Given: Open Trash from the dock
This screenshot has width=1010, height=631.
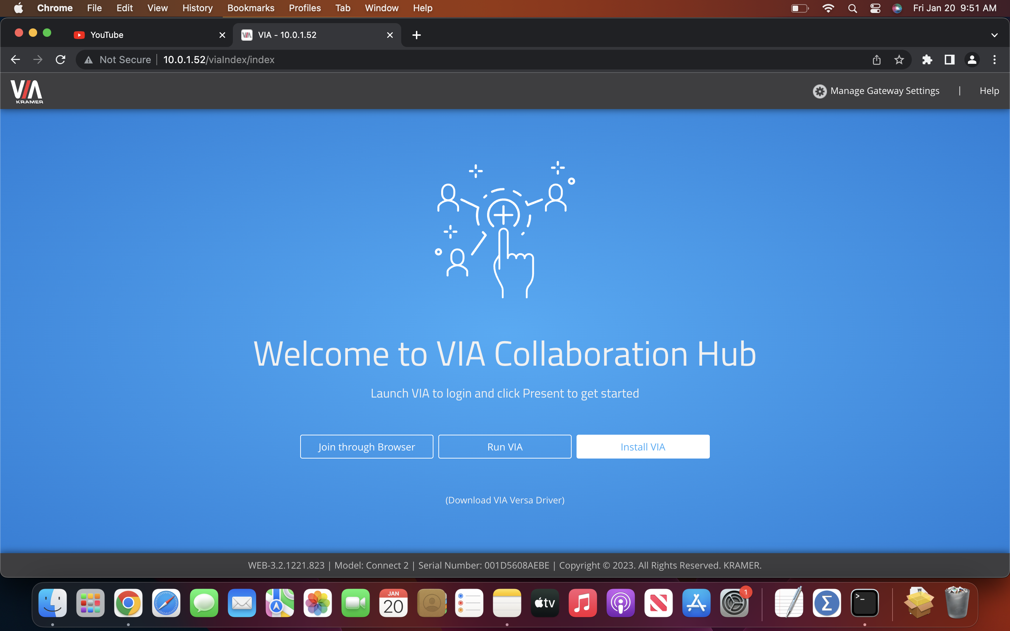Looking at the screenshot, I should point(957,603).
